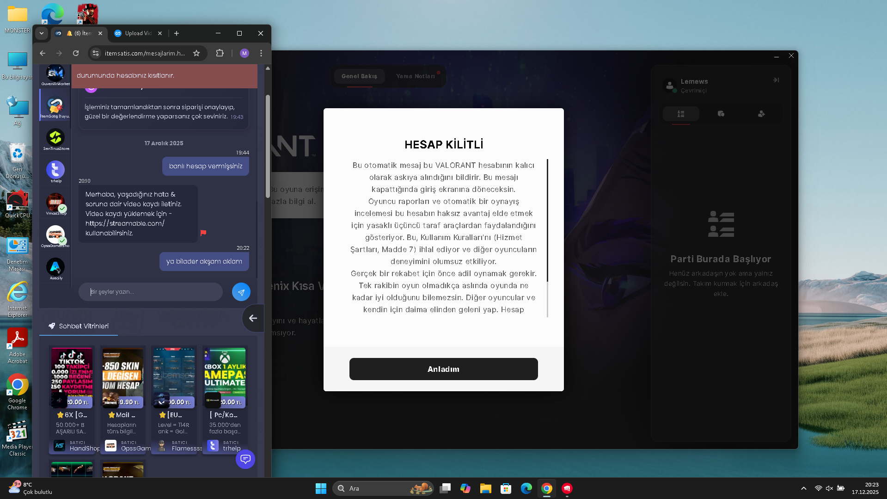Open a new Chrome tab

[177, 33]
